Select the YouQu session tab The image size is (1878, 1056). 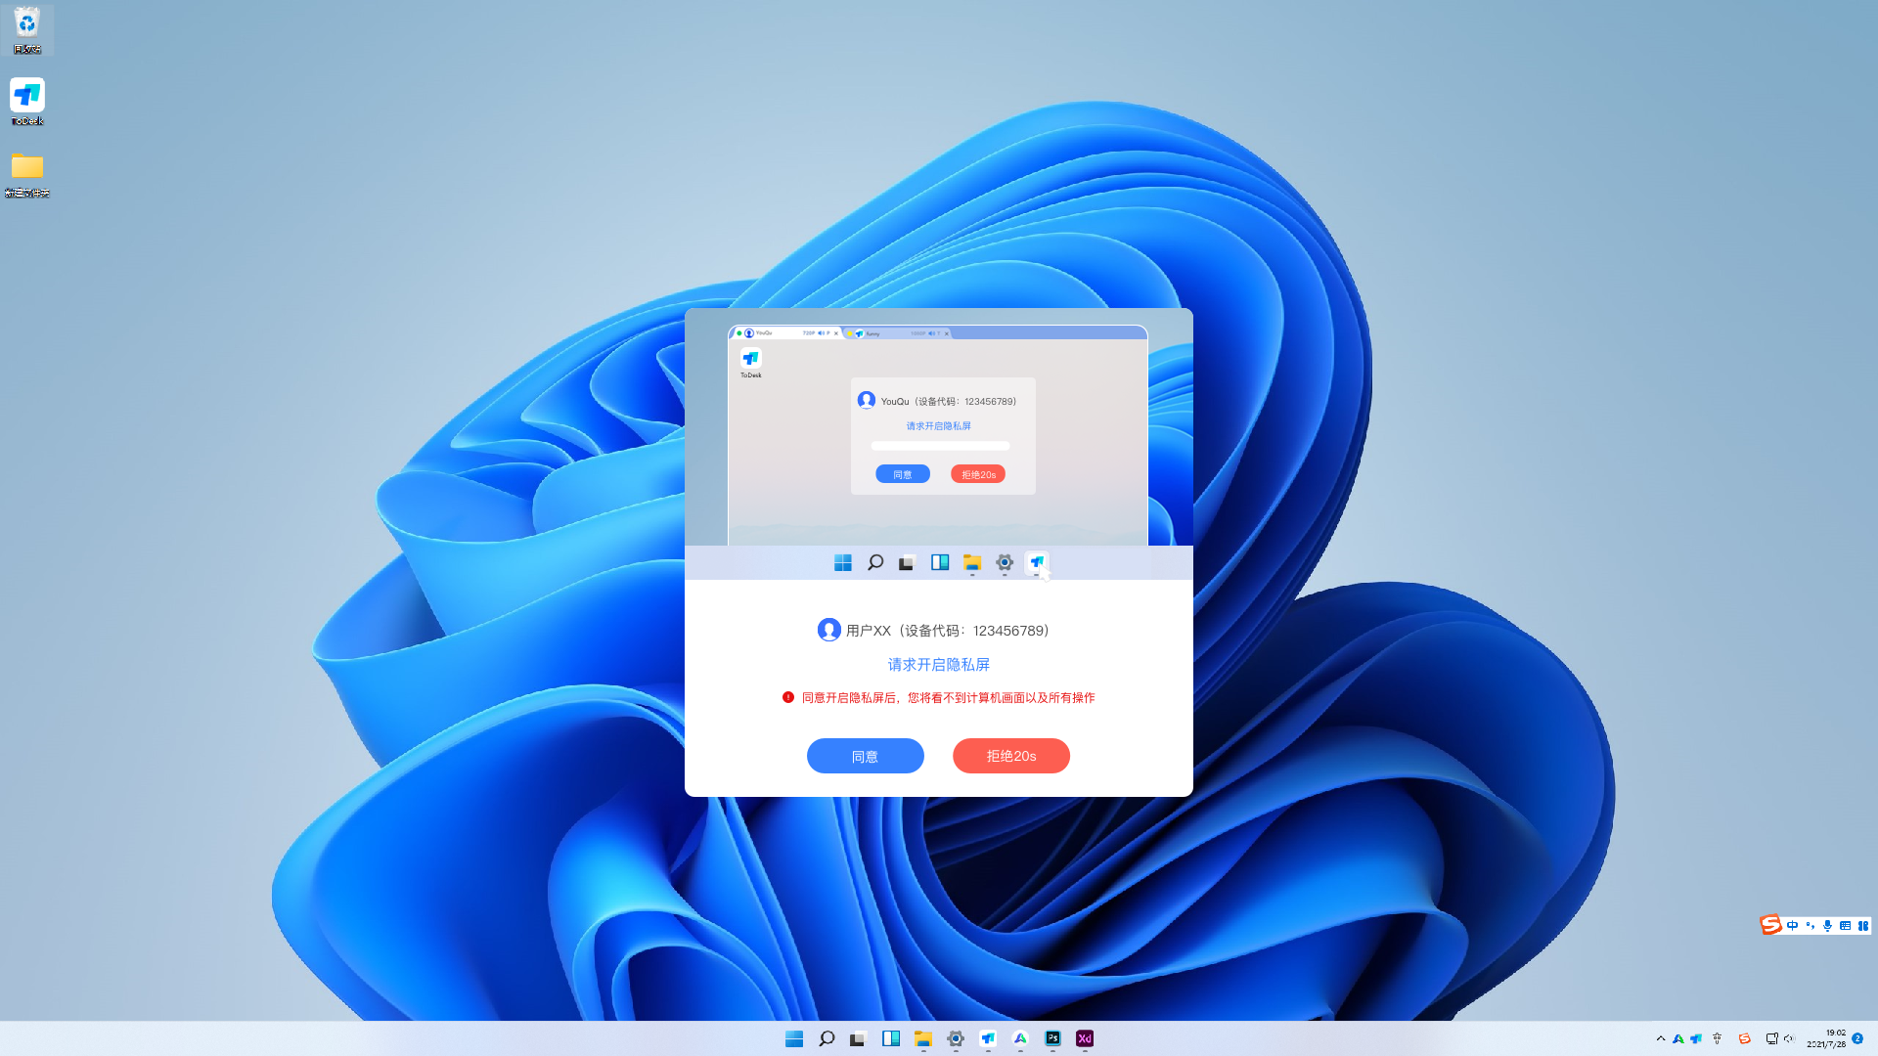(764, 333)
